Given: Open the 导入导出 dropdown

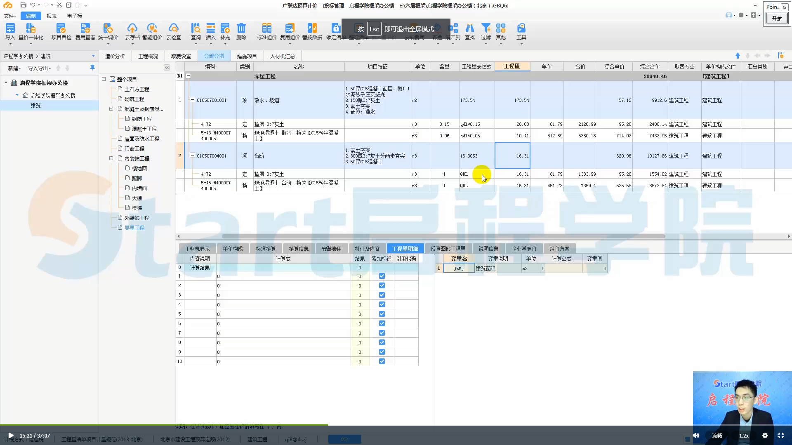Looking at the screenshot, I should [x=39, y=68].
